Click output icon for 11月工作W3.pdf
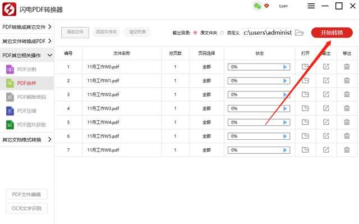The image size is (359, 224). click(326, 108)
